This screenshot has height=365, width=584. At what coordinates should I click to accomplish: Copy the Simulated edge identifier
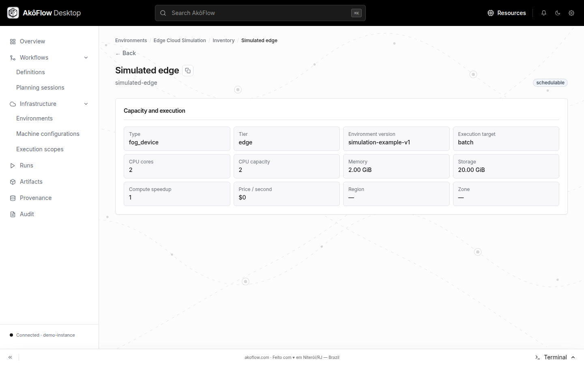(x=188, y=71)
